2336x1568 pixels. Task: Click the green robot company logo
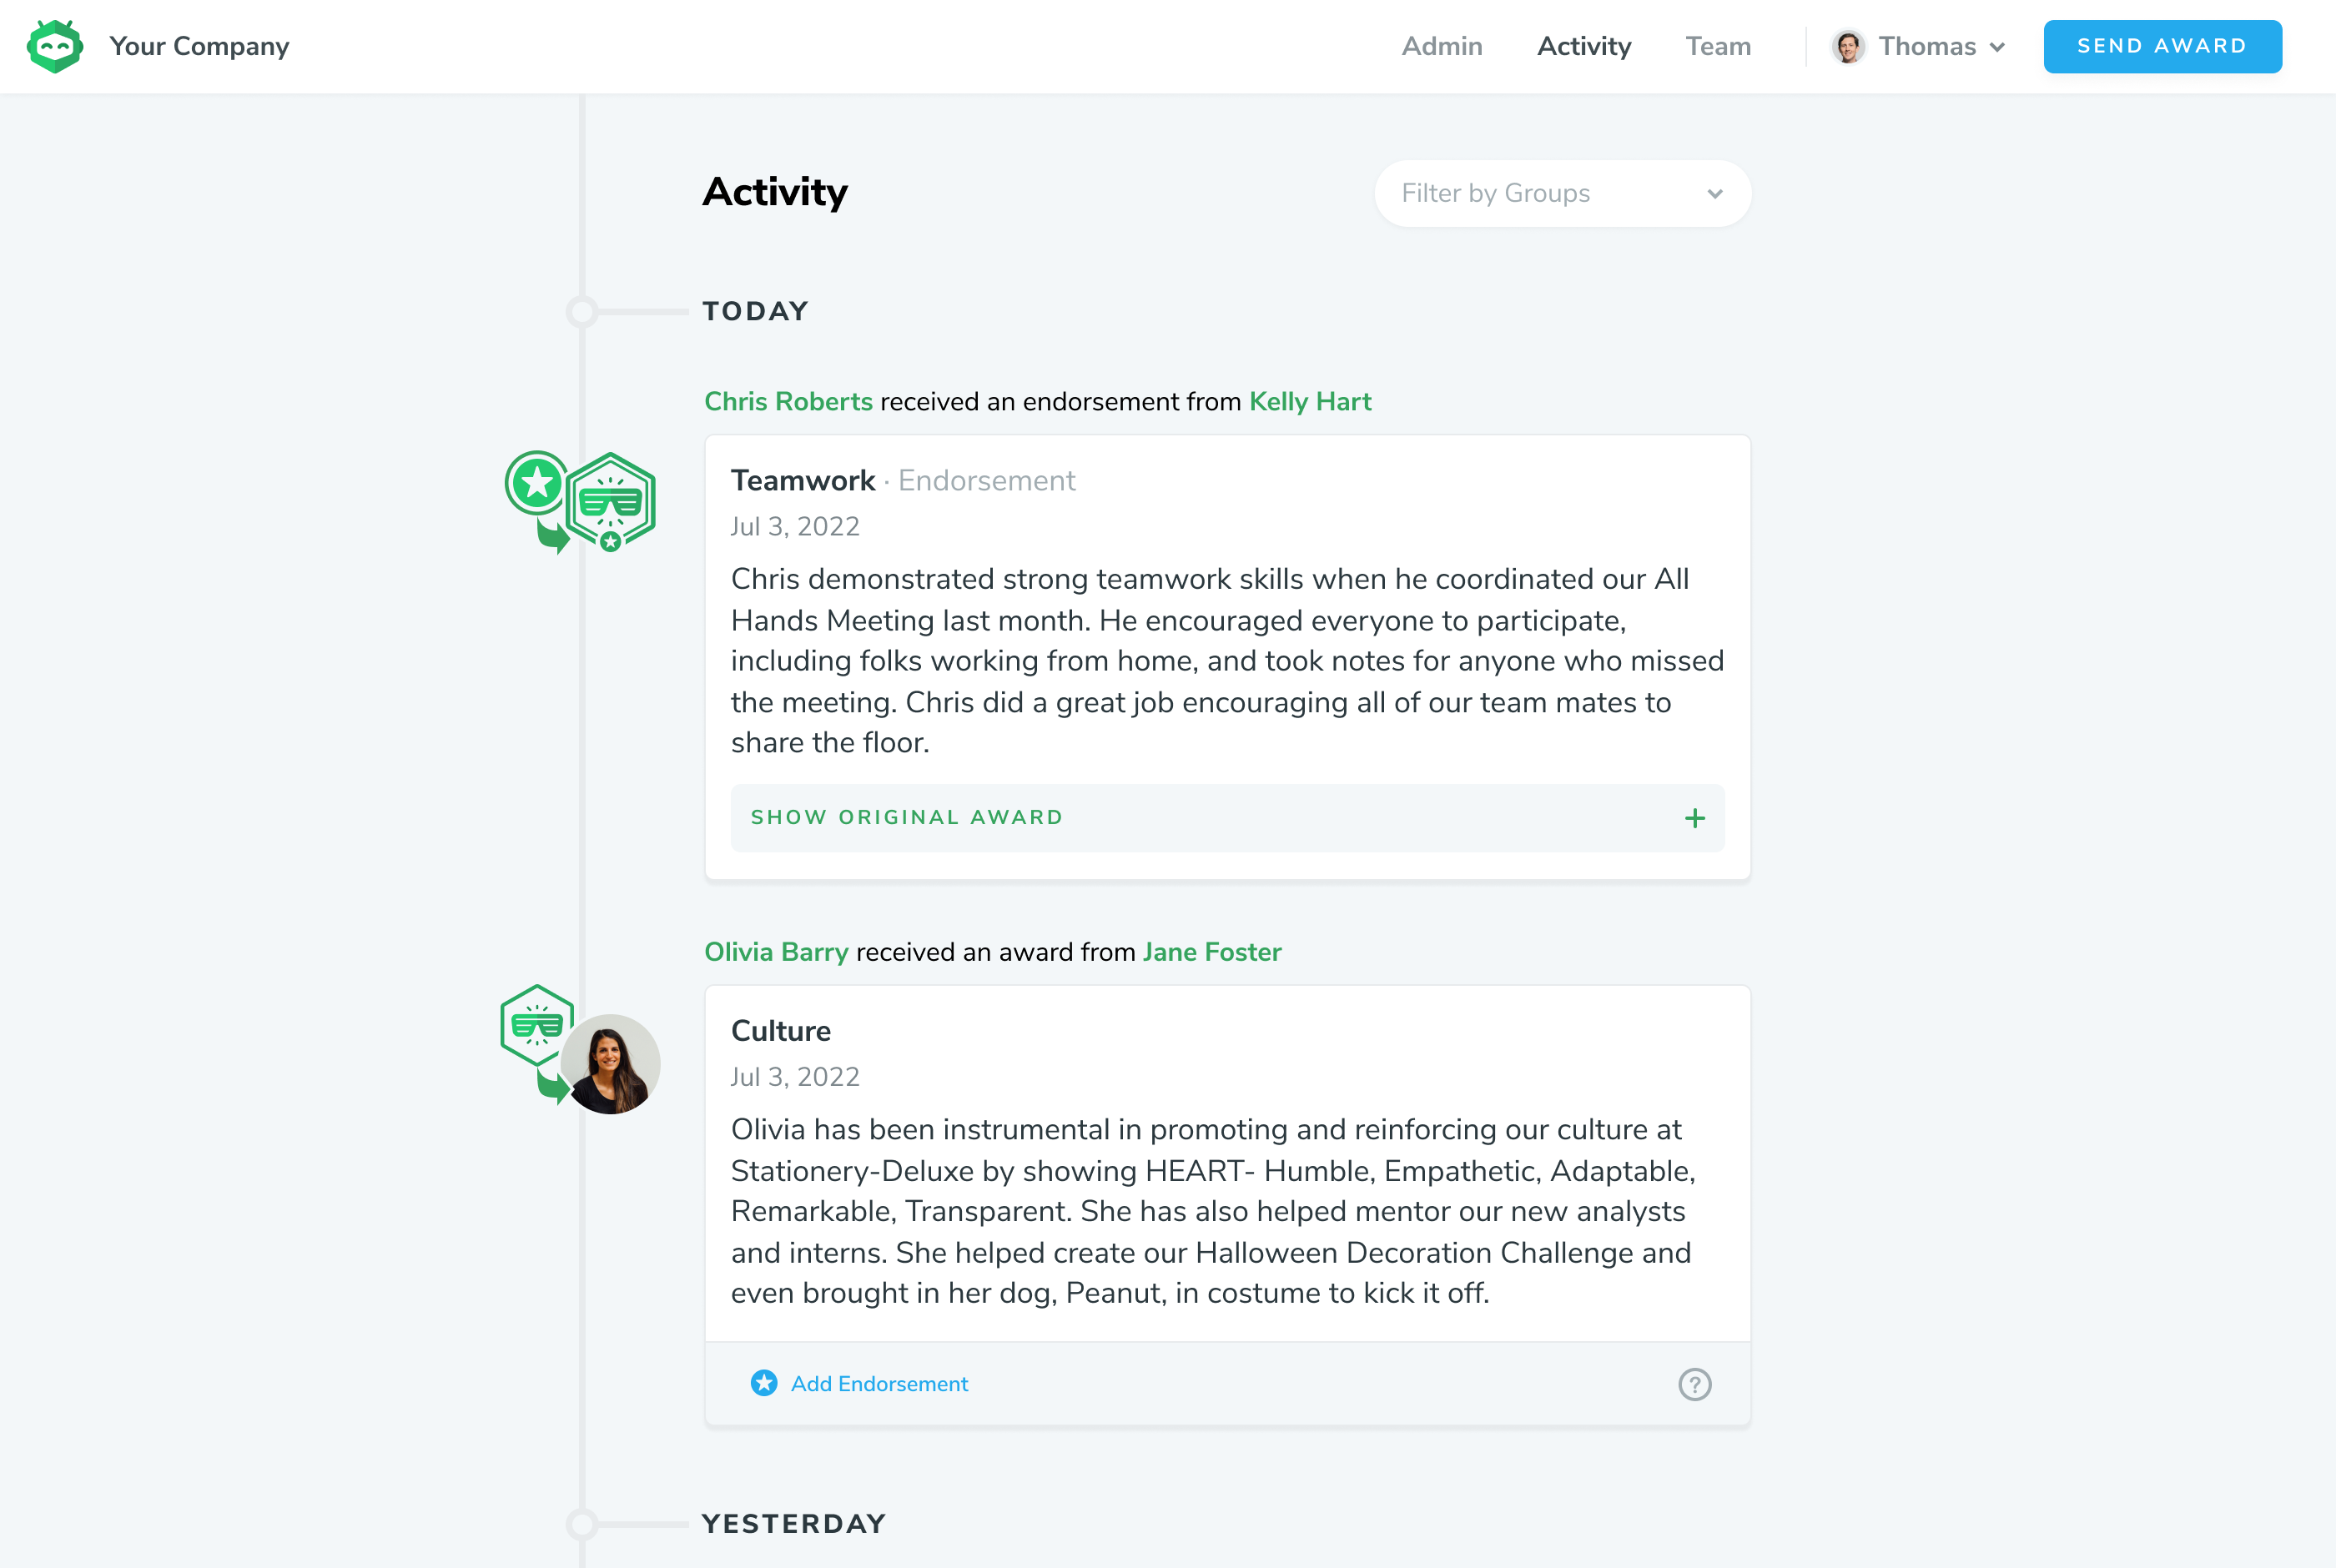55,46
